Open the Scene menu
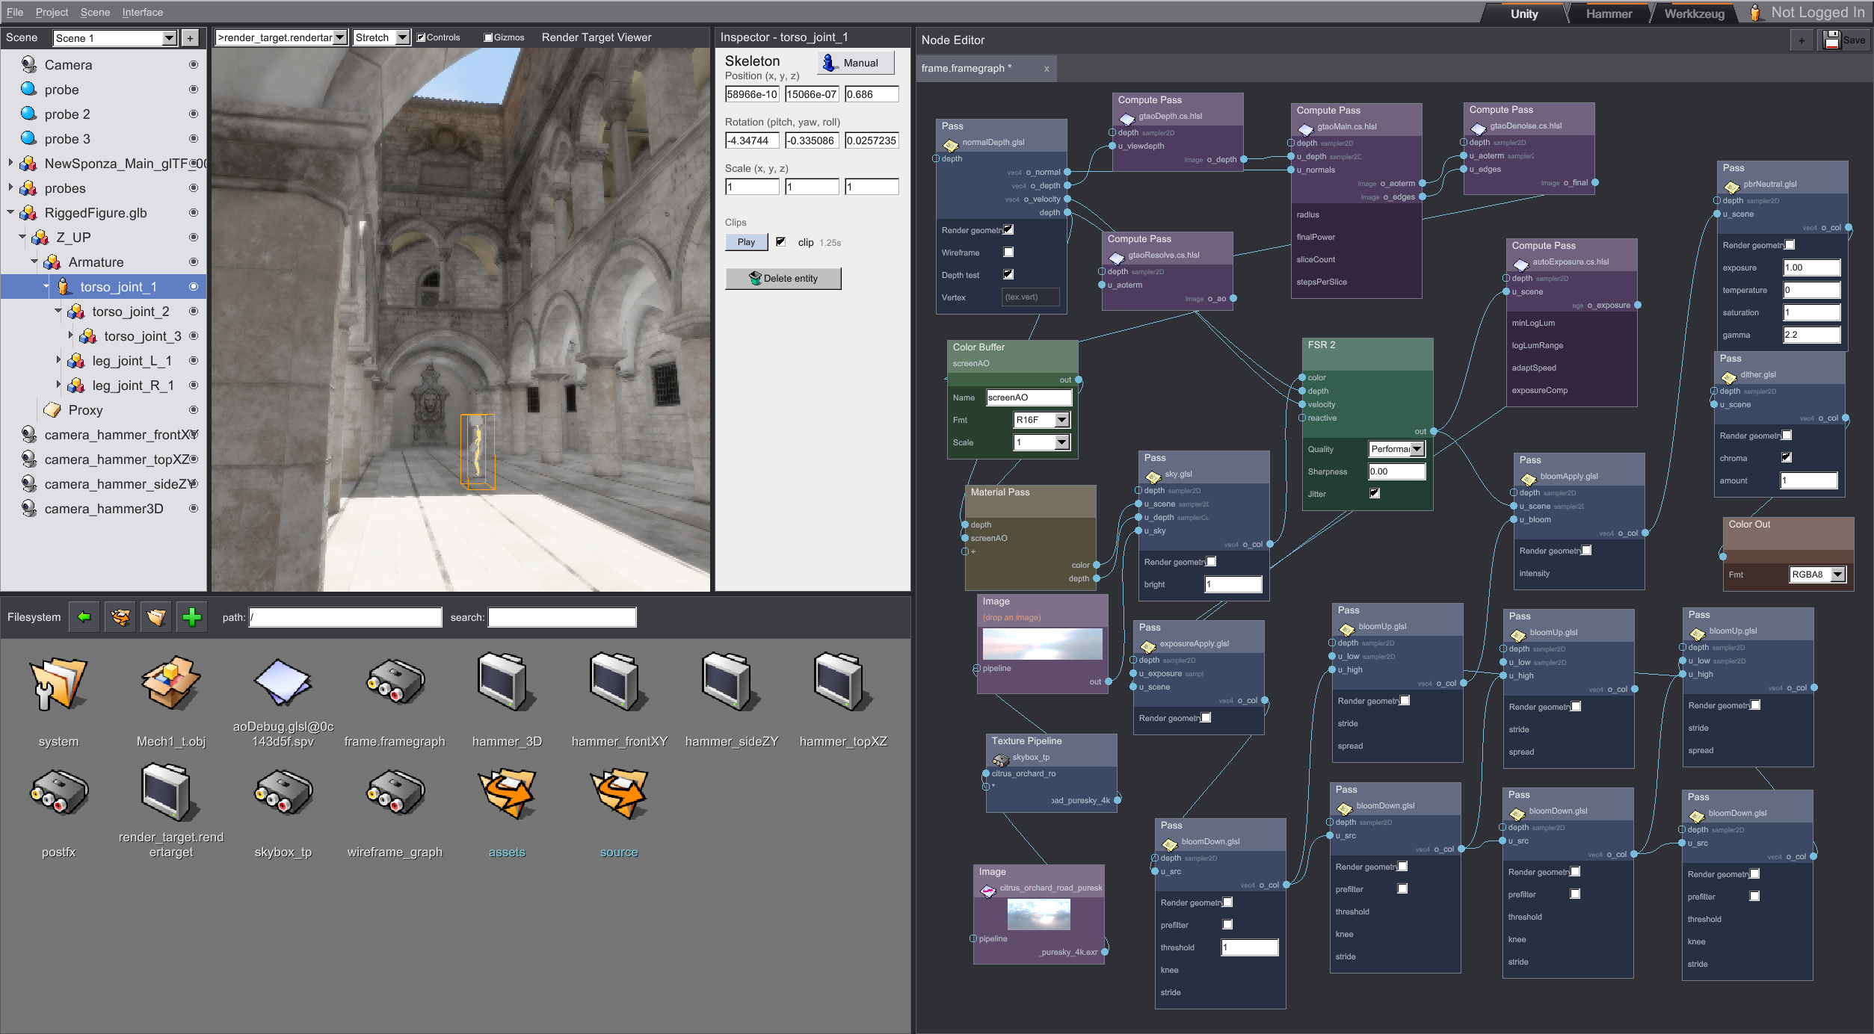The width and height of the screenshot is (1874, 1034). click(95, 12)
